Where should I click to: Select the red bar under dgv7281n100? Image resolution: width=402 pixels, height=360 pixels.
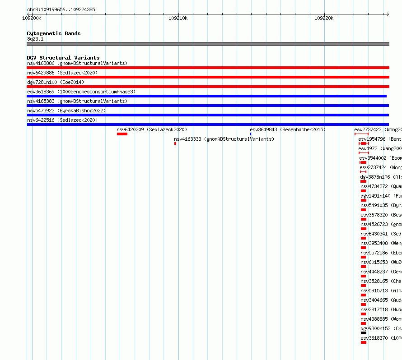(208, 87)
